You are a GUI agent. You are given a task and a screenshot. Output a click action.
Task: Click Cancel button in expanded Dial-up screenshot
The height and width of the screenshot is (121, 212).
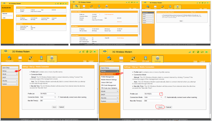[169, 107]
